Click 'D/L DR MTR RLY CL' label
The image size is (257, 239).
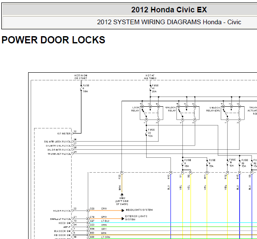[59, 150]
